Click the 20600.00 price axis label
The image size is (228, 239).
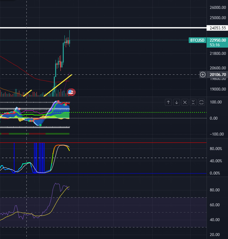[x=217, y=68]
